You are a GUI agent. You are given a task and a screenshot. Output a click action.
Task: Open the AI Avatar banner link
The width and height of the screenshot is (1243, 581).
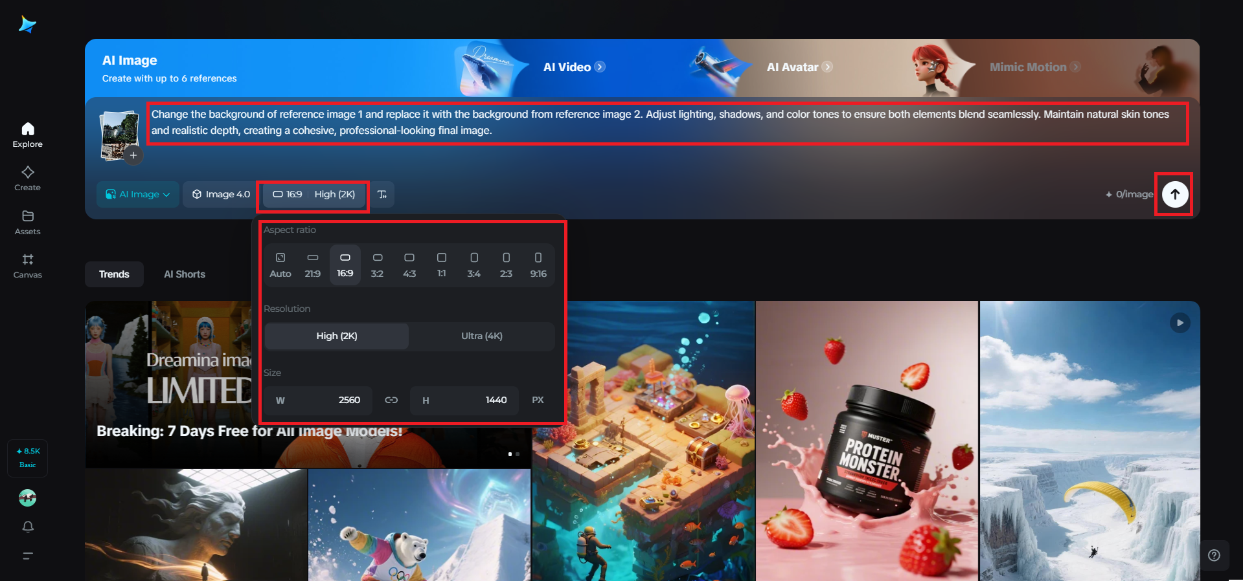click(799, 67)
